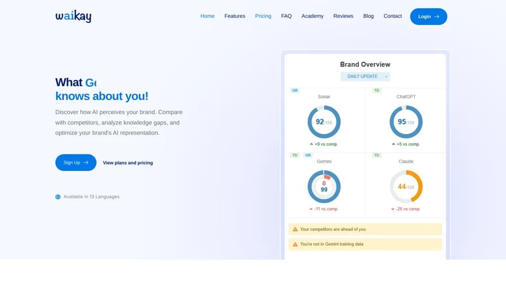Viewport: 506px width, 284px height.
Task: Open the Pricing menu item
Action: 263,16
